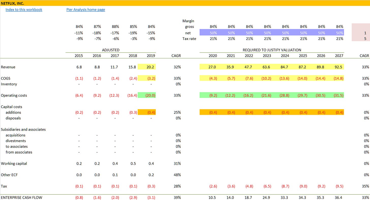Screen dimensions: 370x200
Task: Select the acquisitions row label
Action: pyautogui.click(x=16, y=135)
